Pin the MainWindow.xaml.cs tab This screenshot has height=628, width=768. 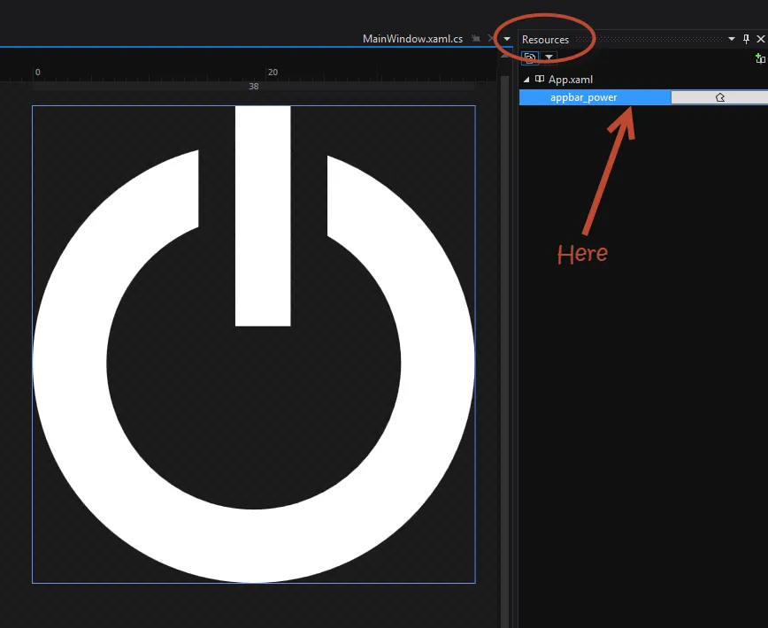476,38
